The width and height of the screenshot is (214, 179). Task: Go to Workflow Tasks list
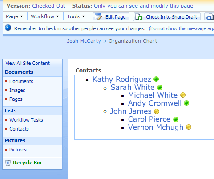tap(26, 120)
